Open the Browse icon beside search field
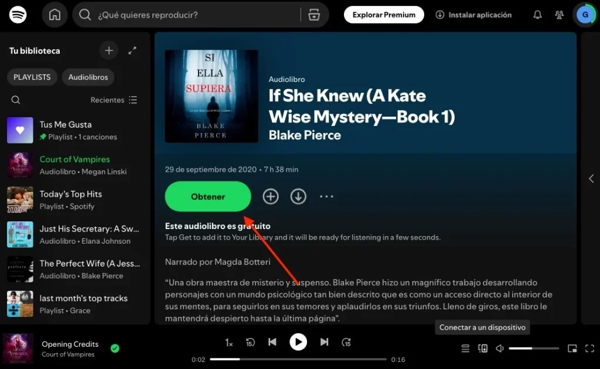Viewport: 600px width, 369px height. (x=314, y=15)
